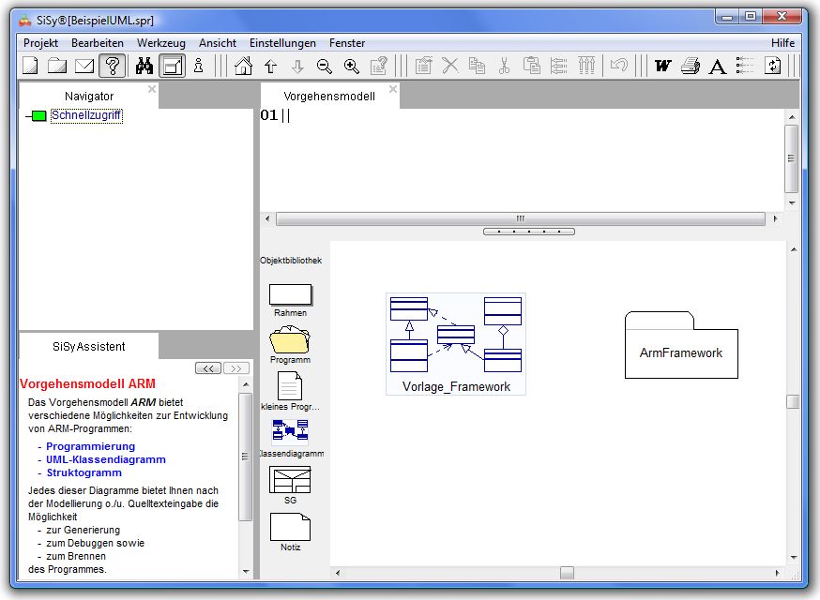Viewport: 820px width, 600px height.
Task: Open the Fenster menu
Action: coord(347,43)
